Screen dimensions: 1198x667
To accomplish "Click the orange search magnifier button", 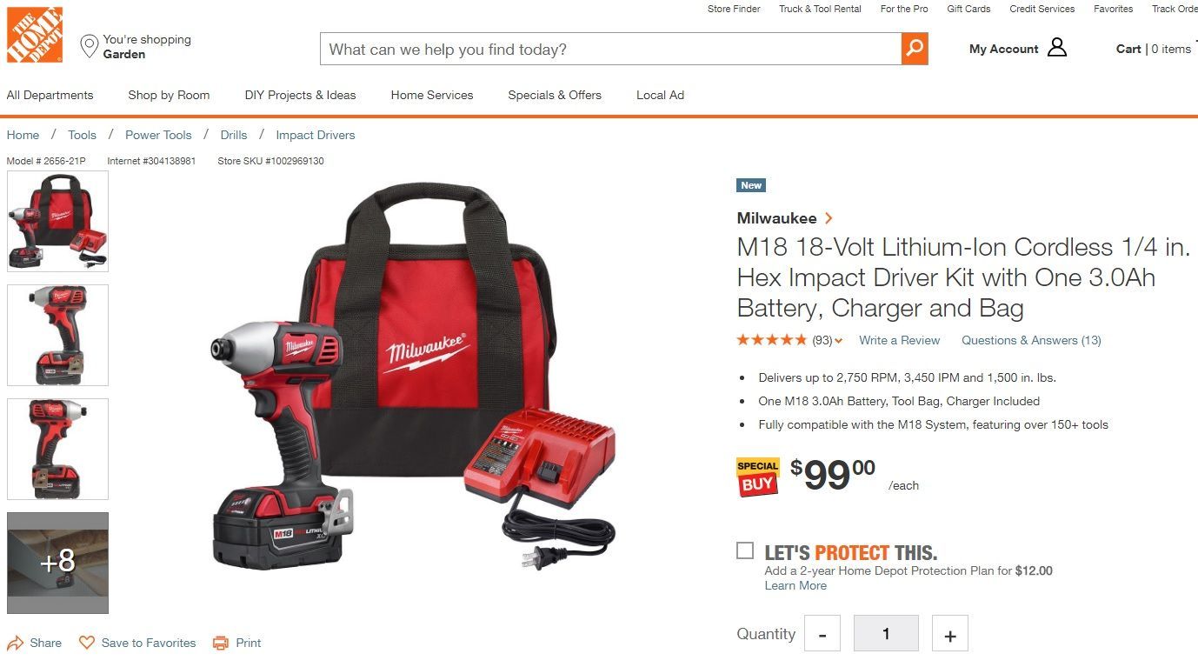I will click(x=915, y=49).
